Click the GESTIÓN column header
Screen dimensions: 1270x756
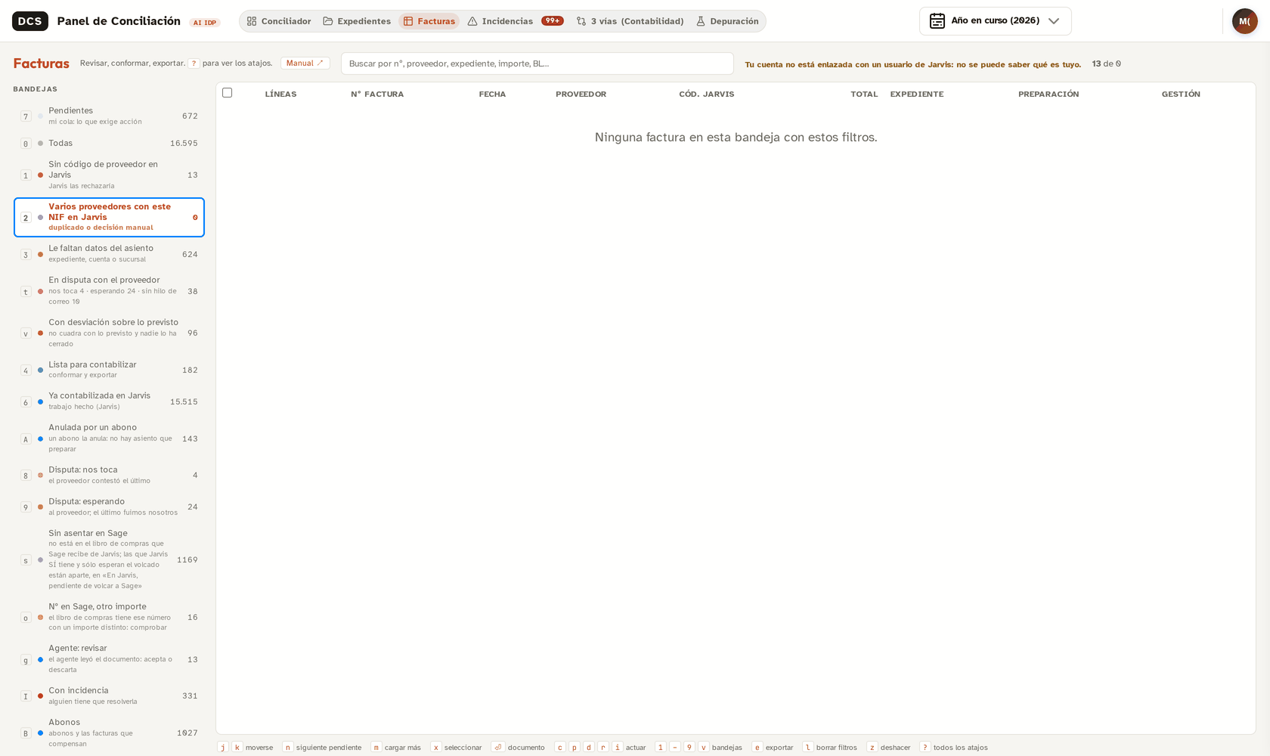(x=1181, y=94)
